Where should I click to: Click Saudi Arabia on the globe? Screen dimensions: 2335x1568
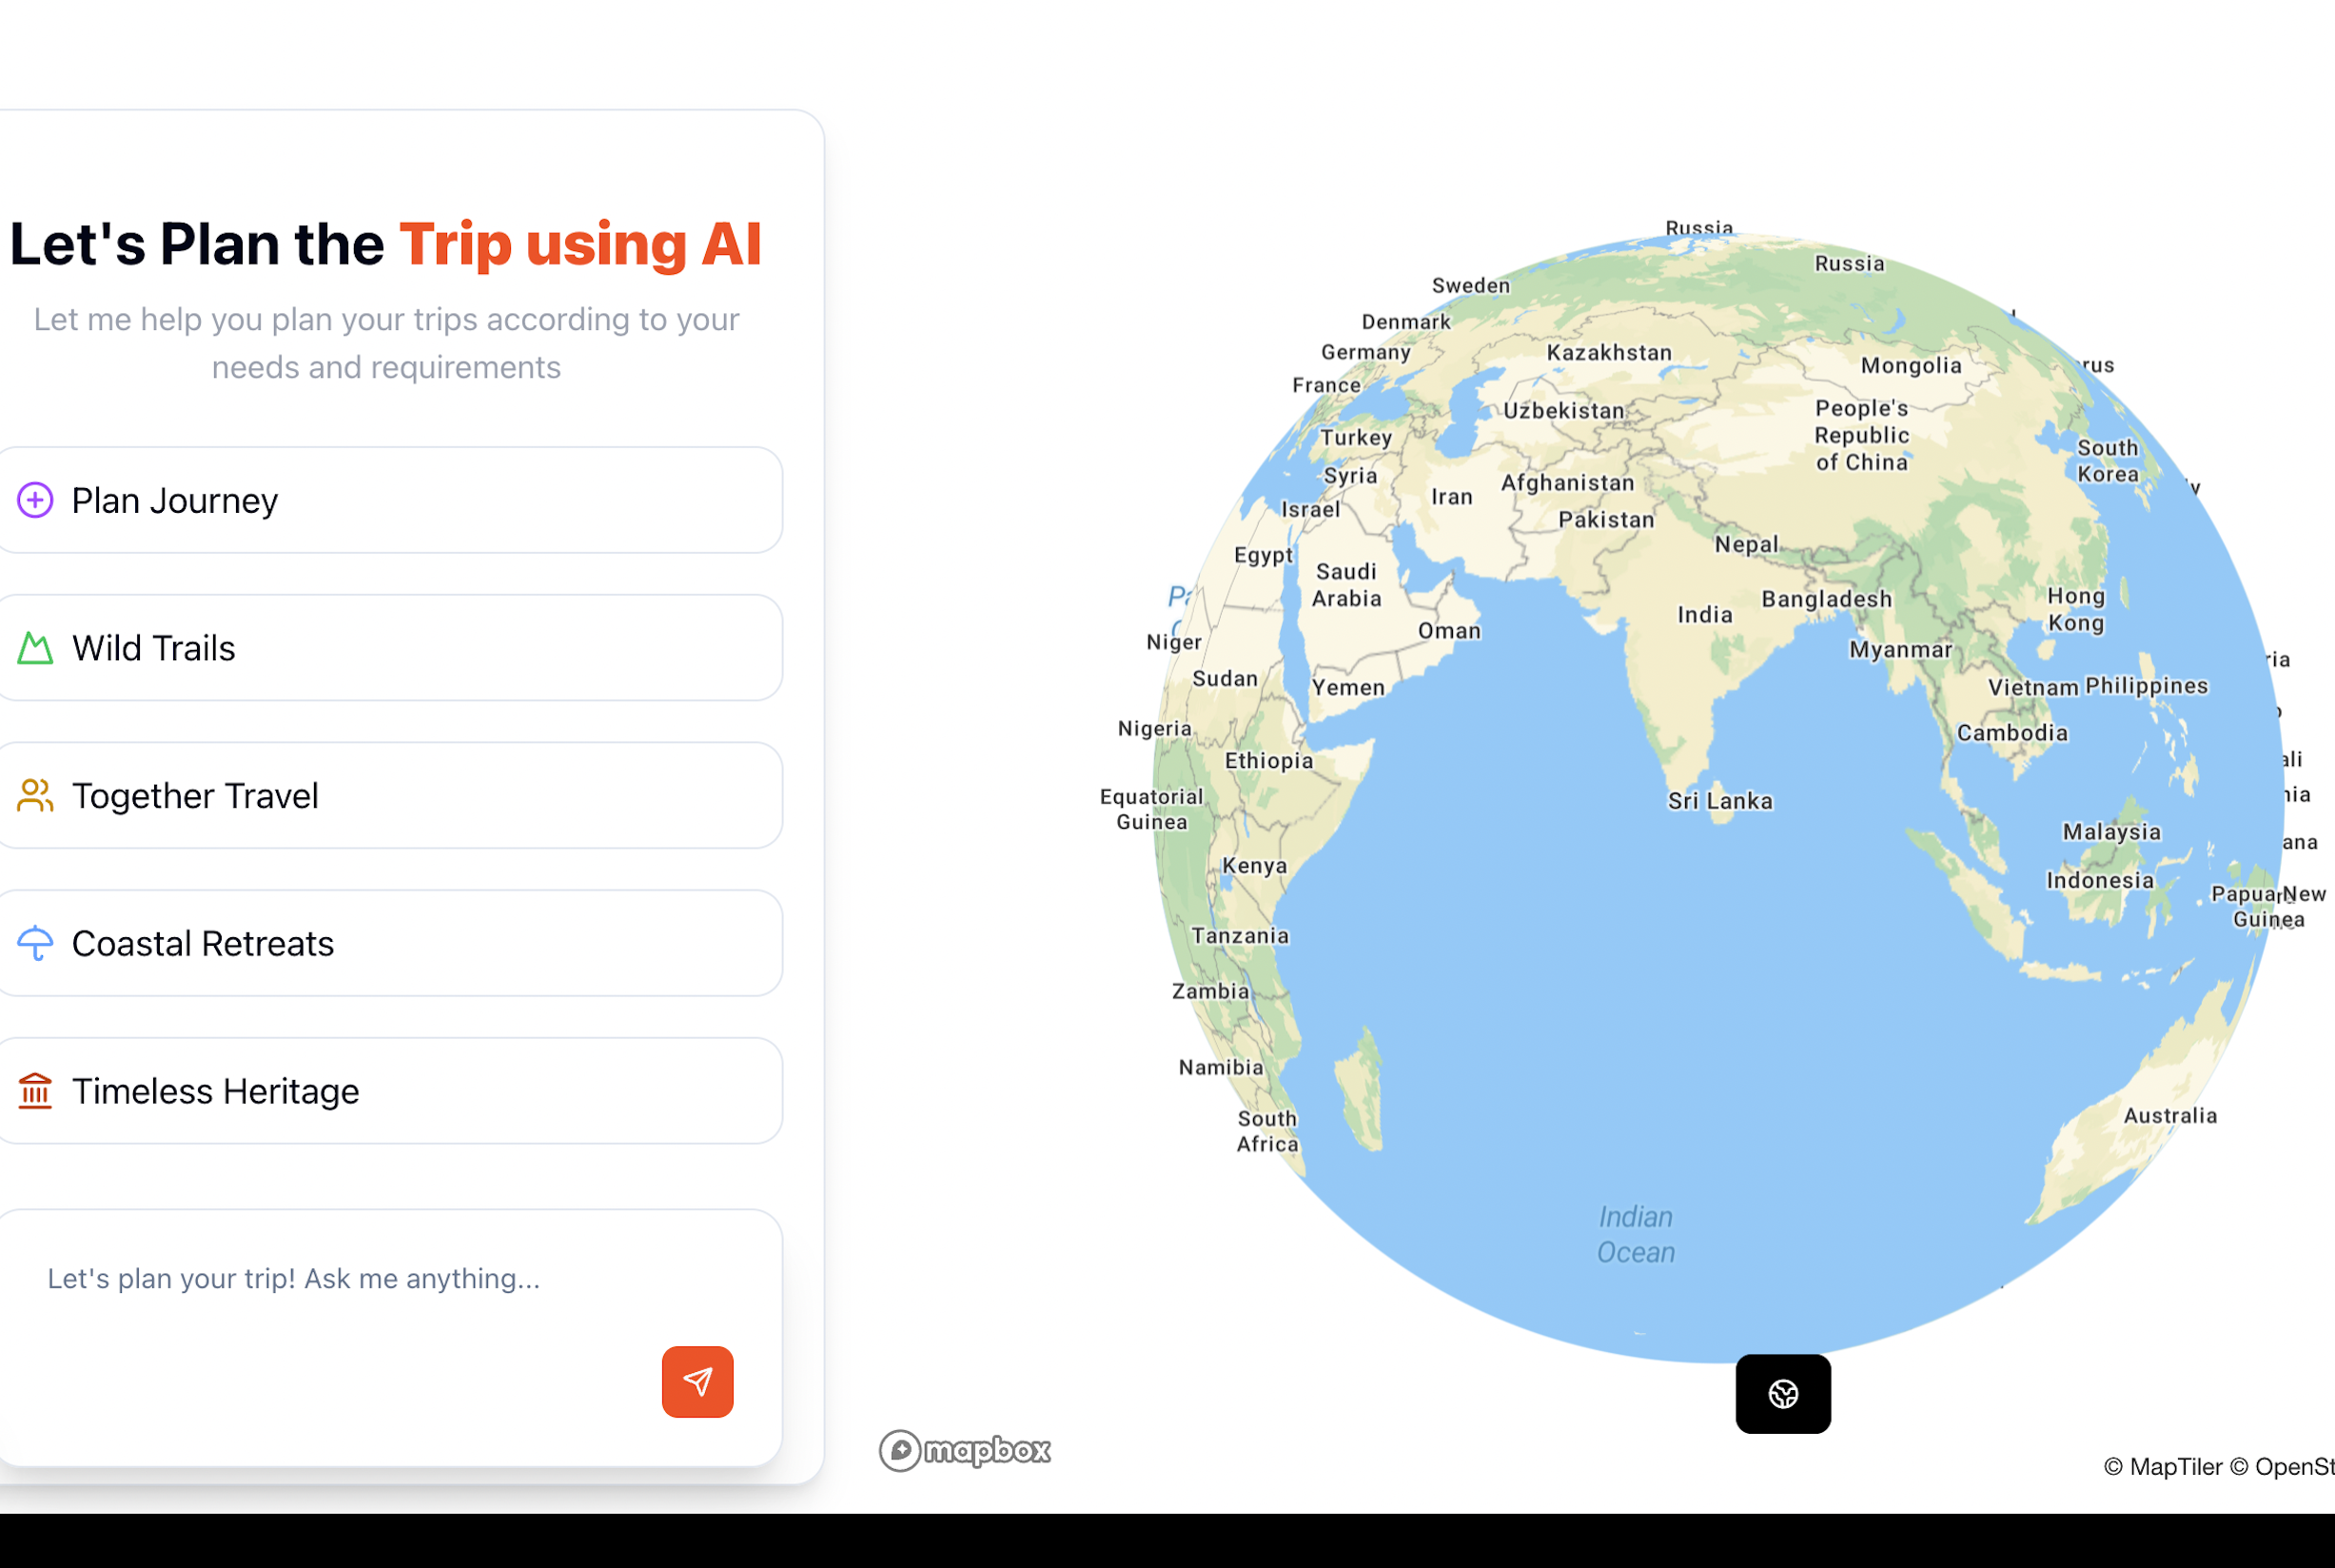coord(1346,585)
